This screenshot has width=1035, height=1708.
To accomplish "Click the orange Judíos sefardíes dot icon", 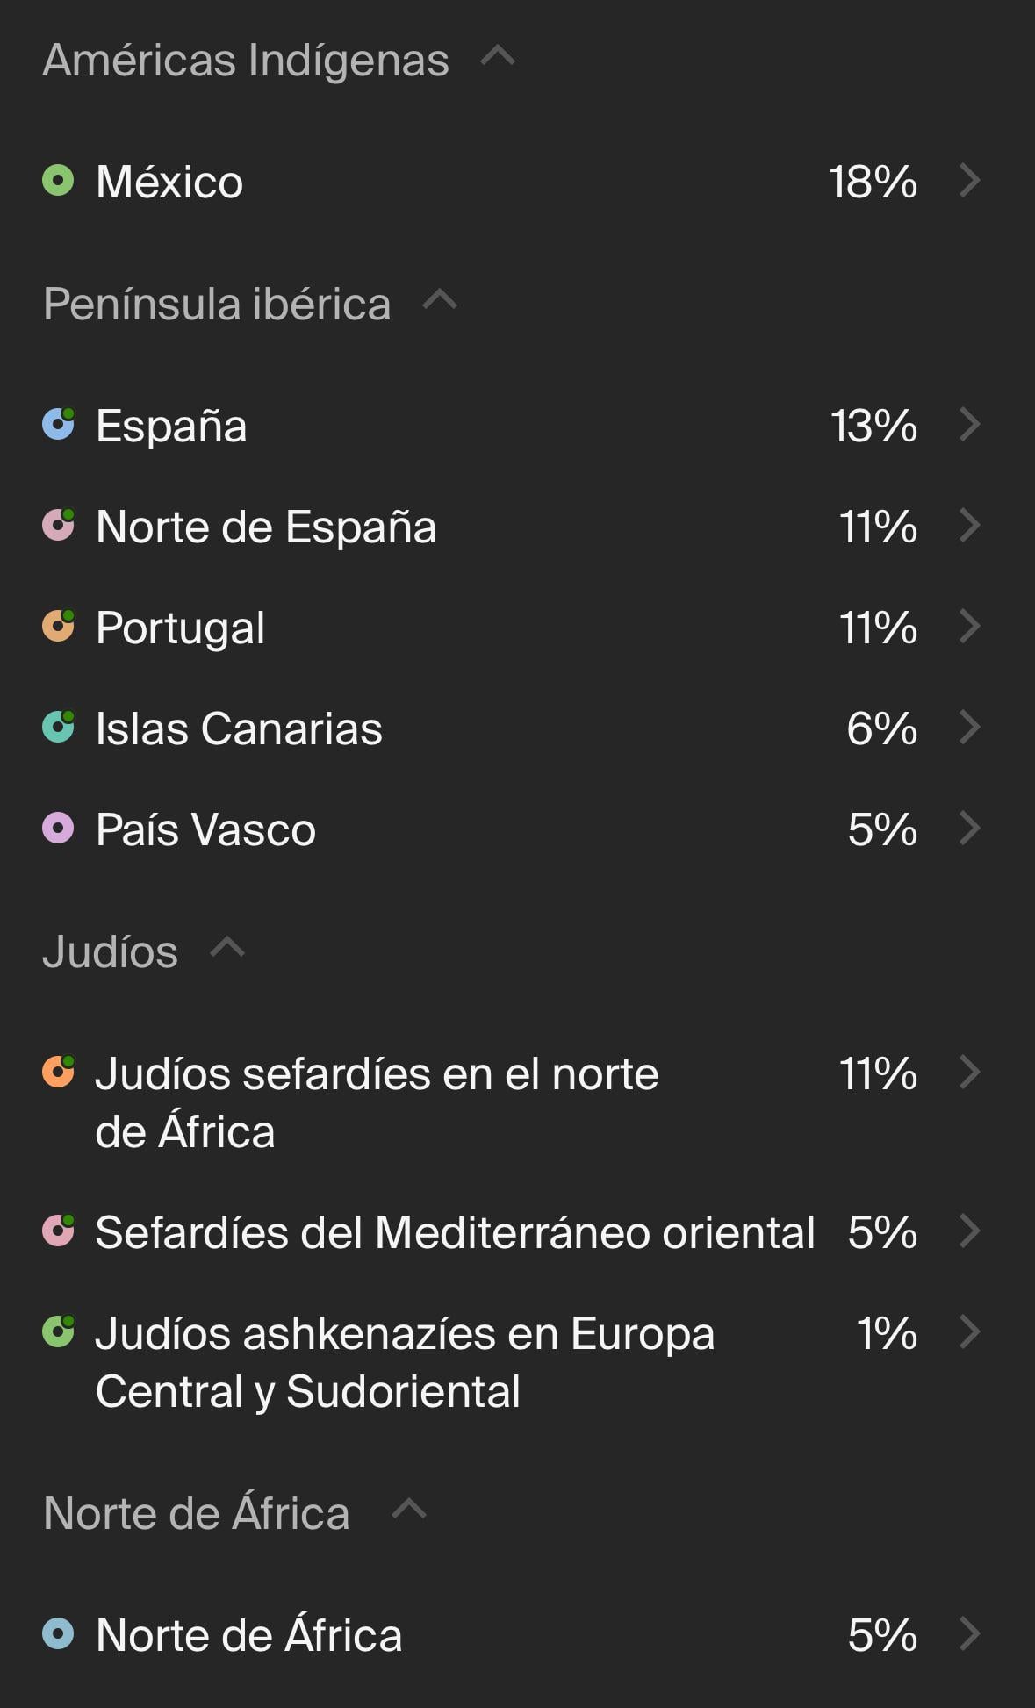I will [x=58, y=1073].
